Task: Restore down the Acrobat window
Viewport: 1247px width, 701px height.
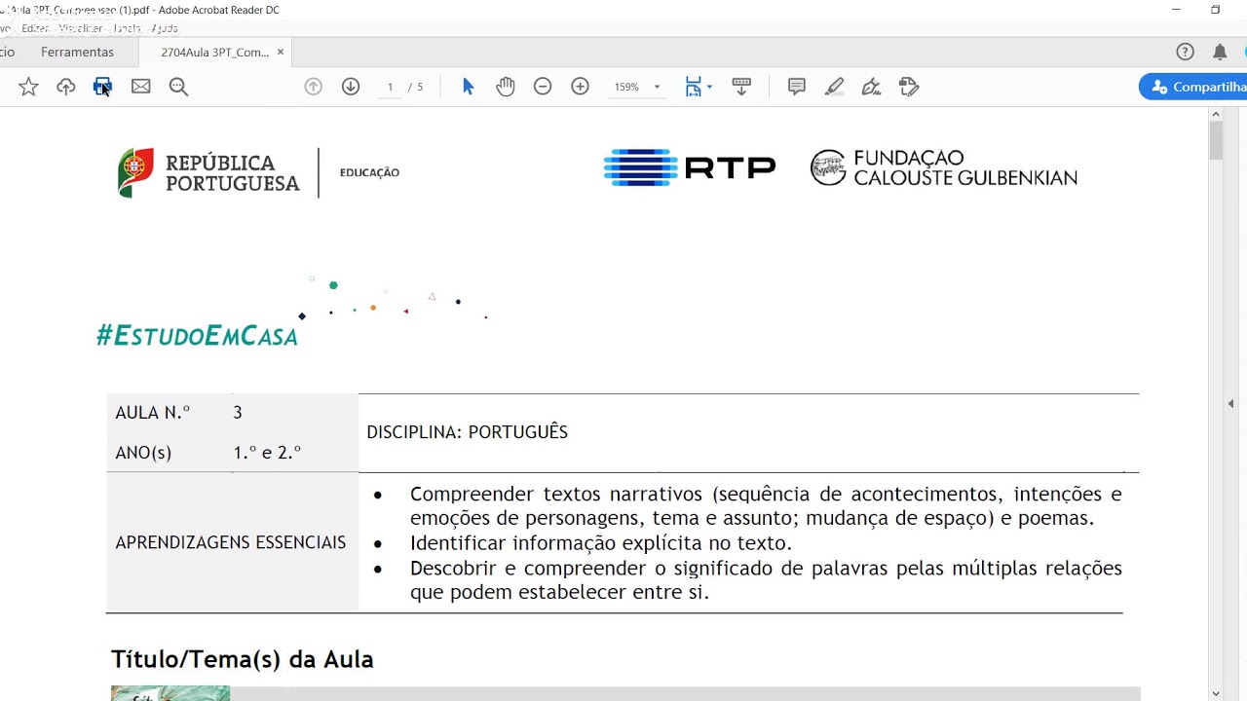Action: click(x=1215, y=10)
